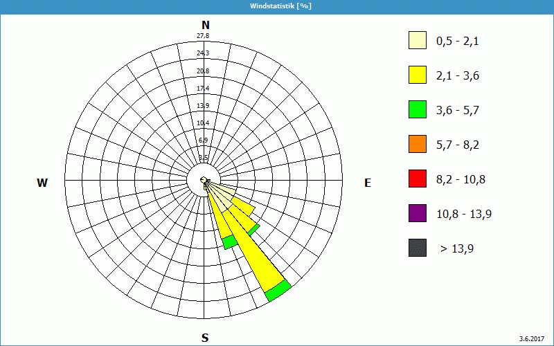Click the E compass label right of chart
This screenshot has width=554, height=346.
(368, 183)
